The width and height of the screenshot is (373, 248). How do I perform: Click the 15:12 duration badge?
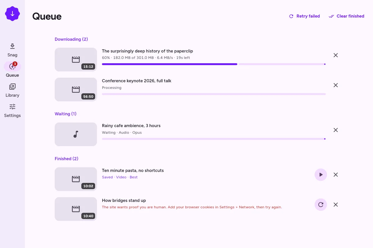(x=88, y=66)
